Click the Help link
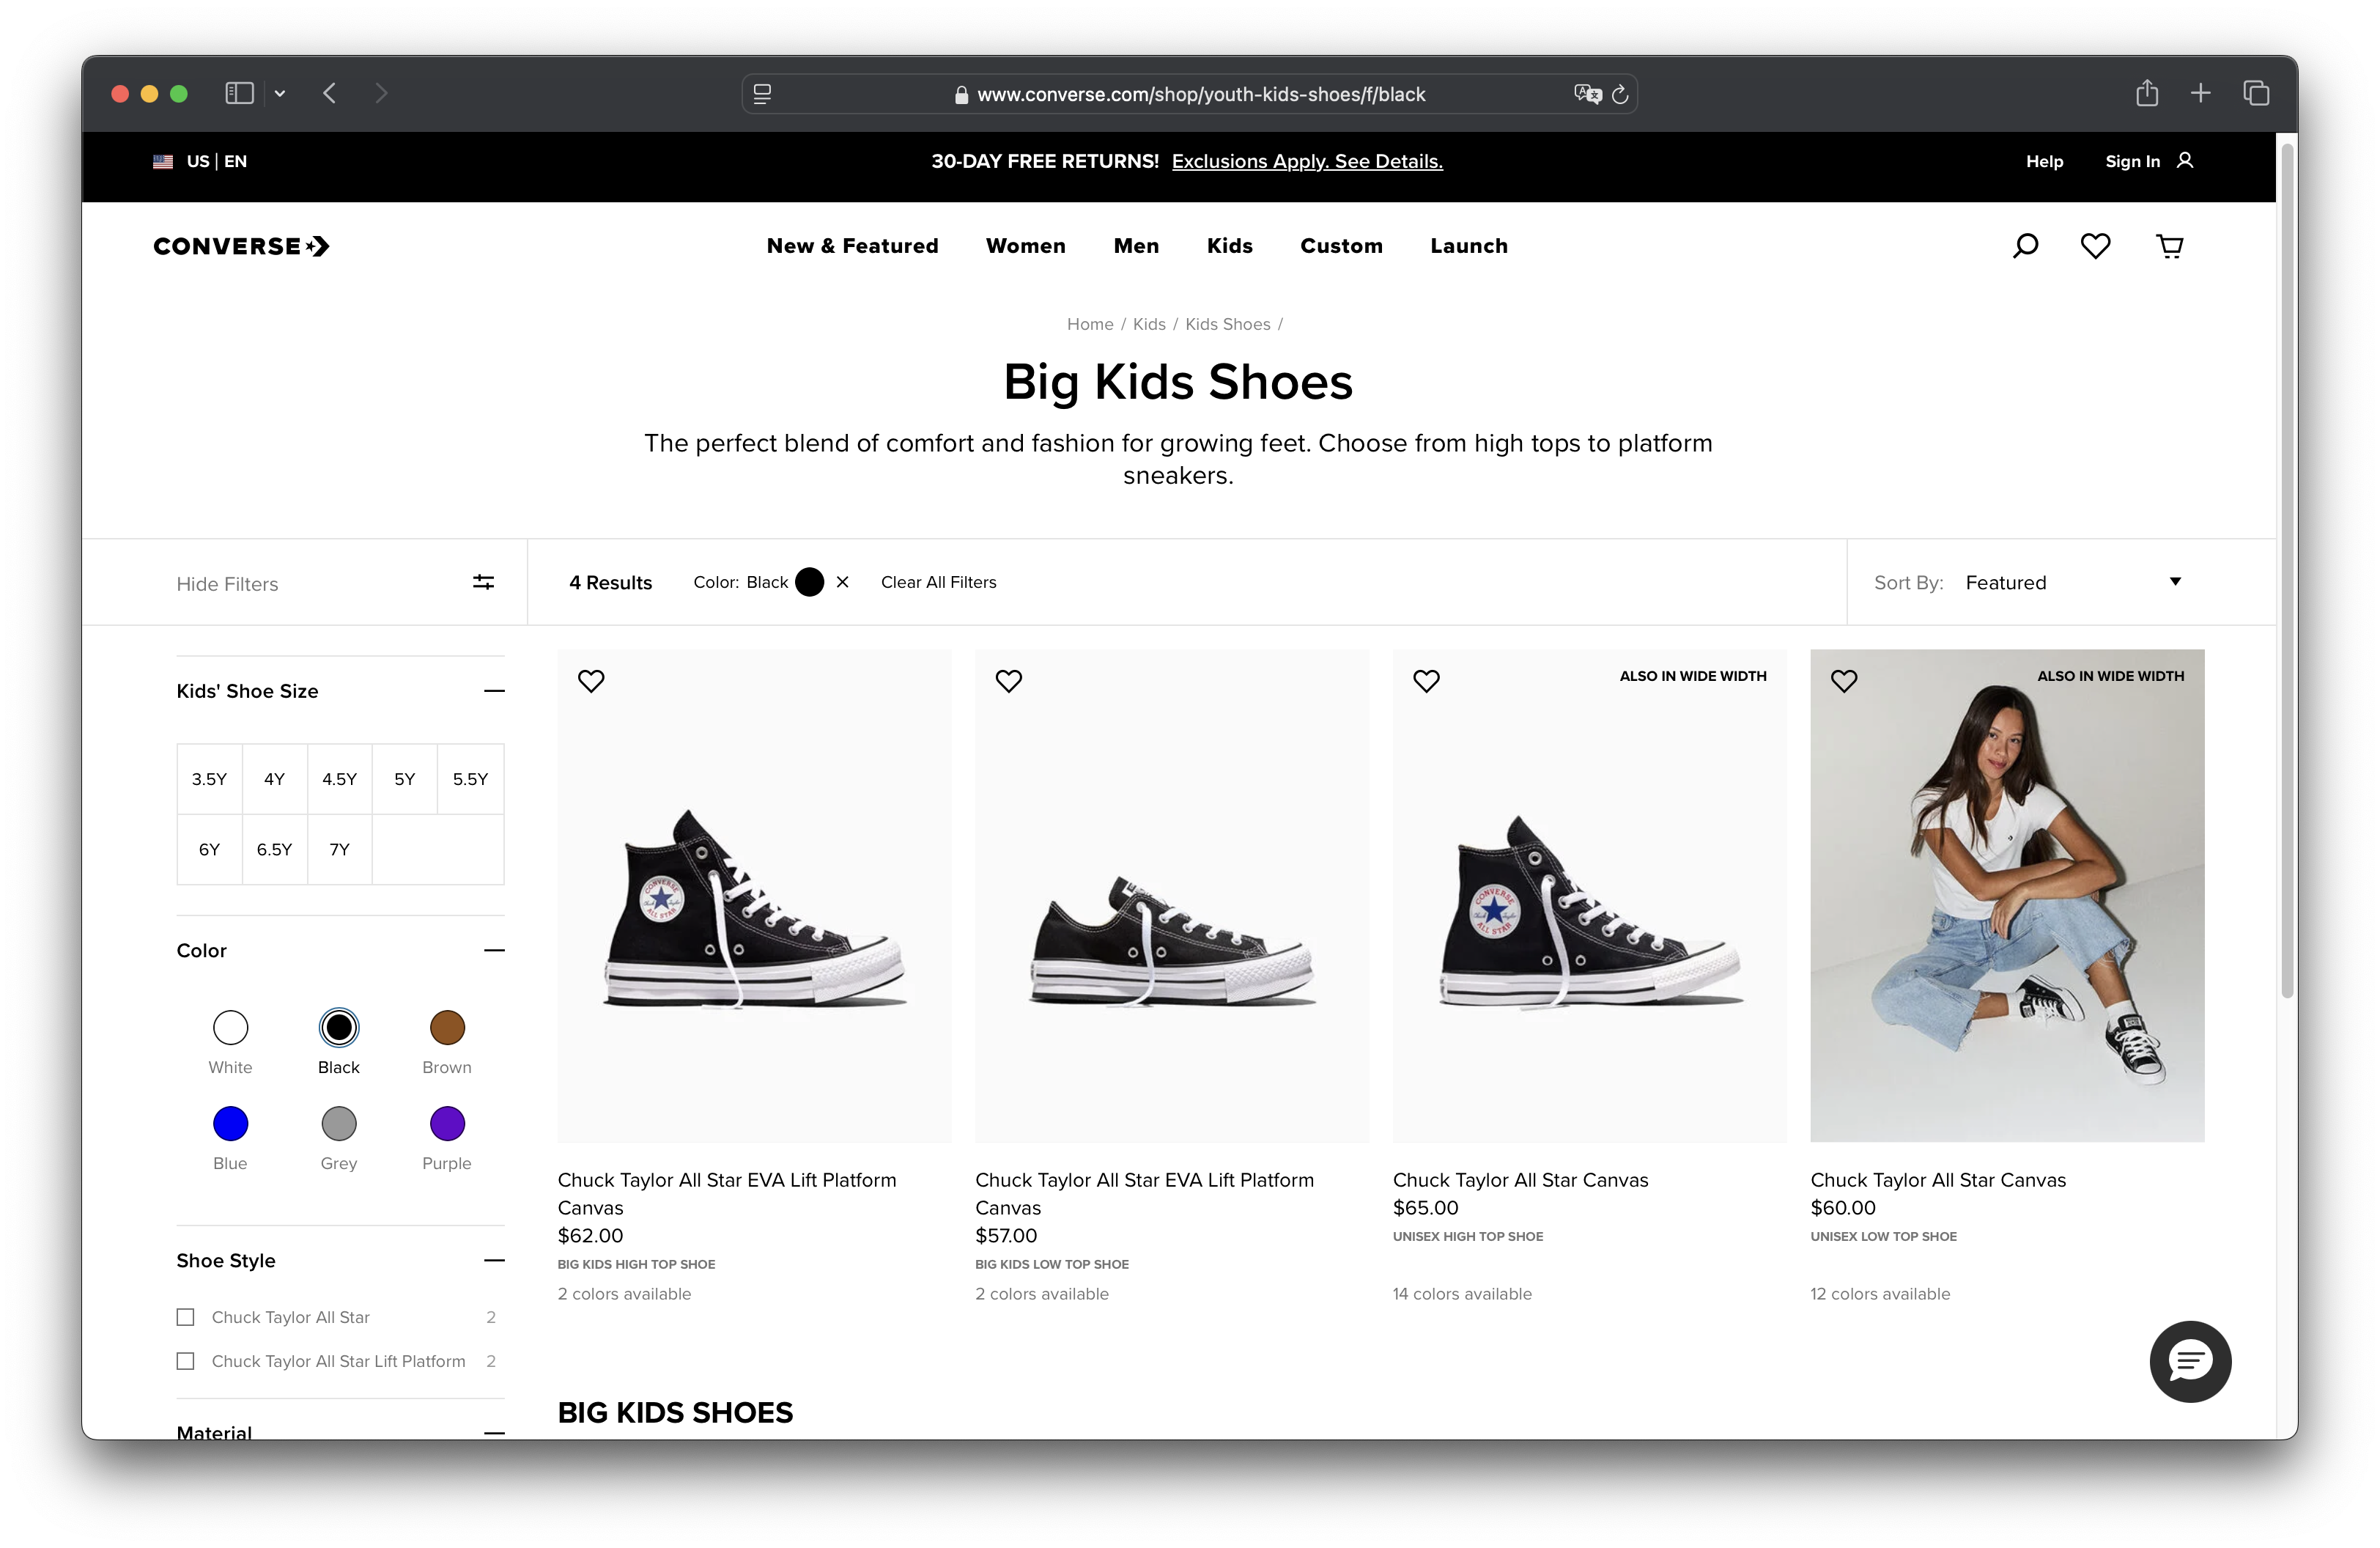 [x=2044, y=161]
